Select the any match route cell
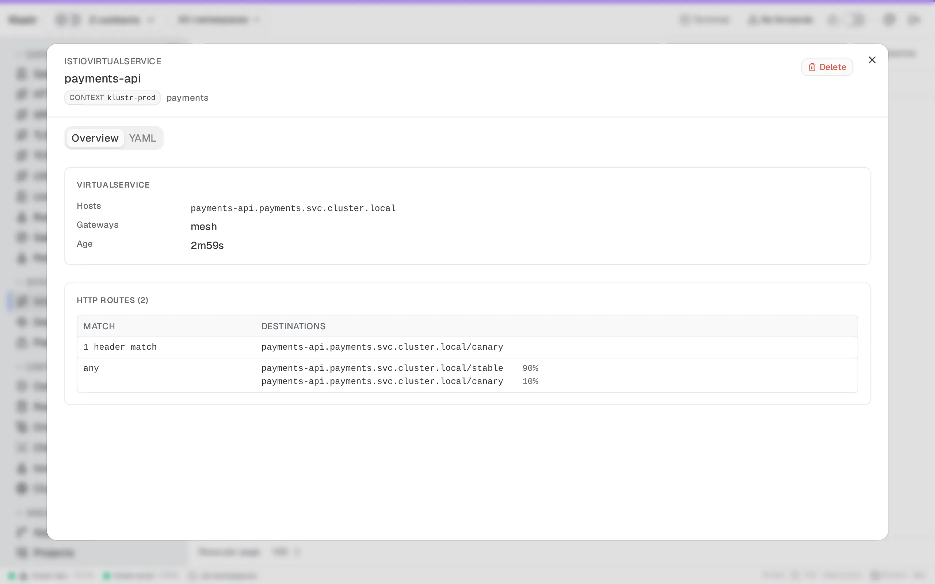935x584 pixels. (x=91, y=368)
